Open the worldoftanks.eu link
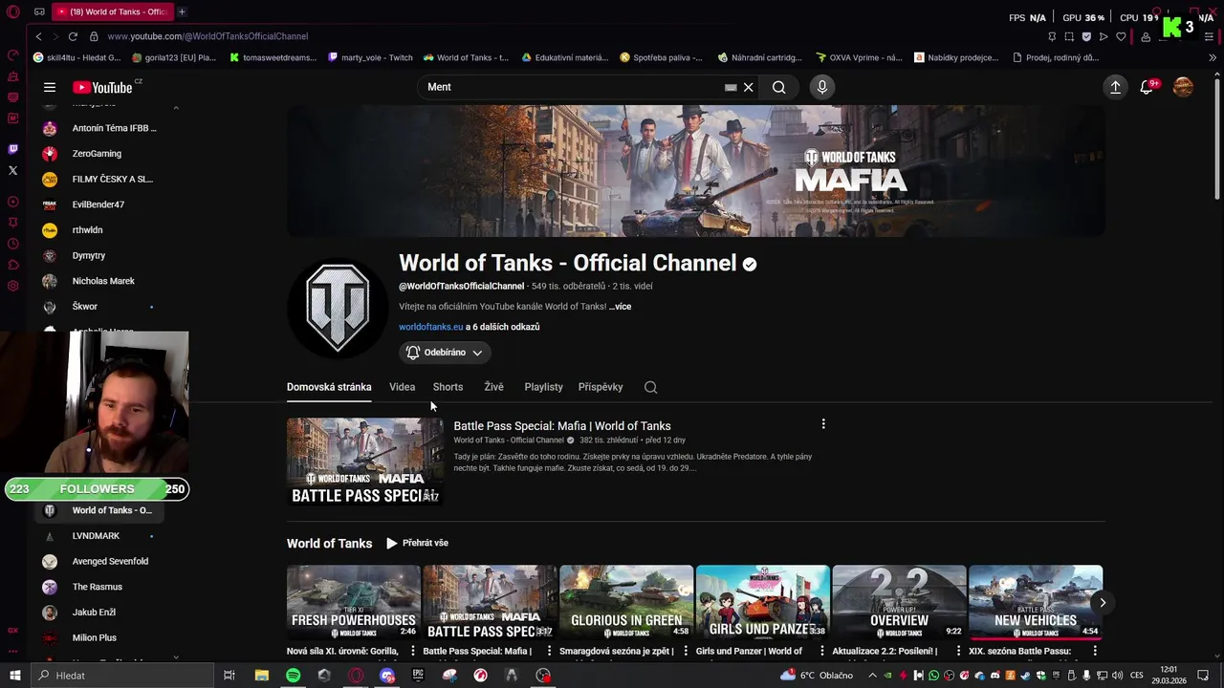The width and height of the screenshot is (1224, 688). [430, 327]
